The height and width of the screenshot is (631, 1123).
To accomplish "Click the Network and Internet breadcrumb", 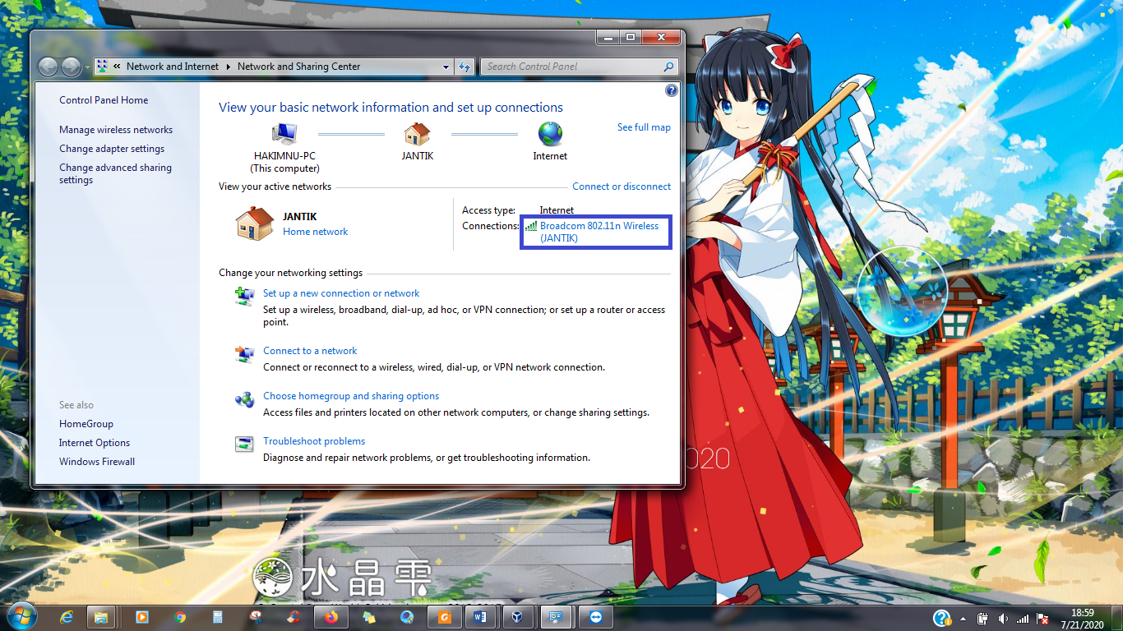I will pos(173,67).
